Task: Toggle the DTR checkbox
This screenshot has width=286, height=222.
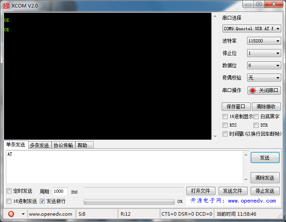Action: pos(256,125)
